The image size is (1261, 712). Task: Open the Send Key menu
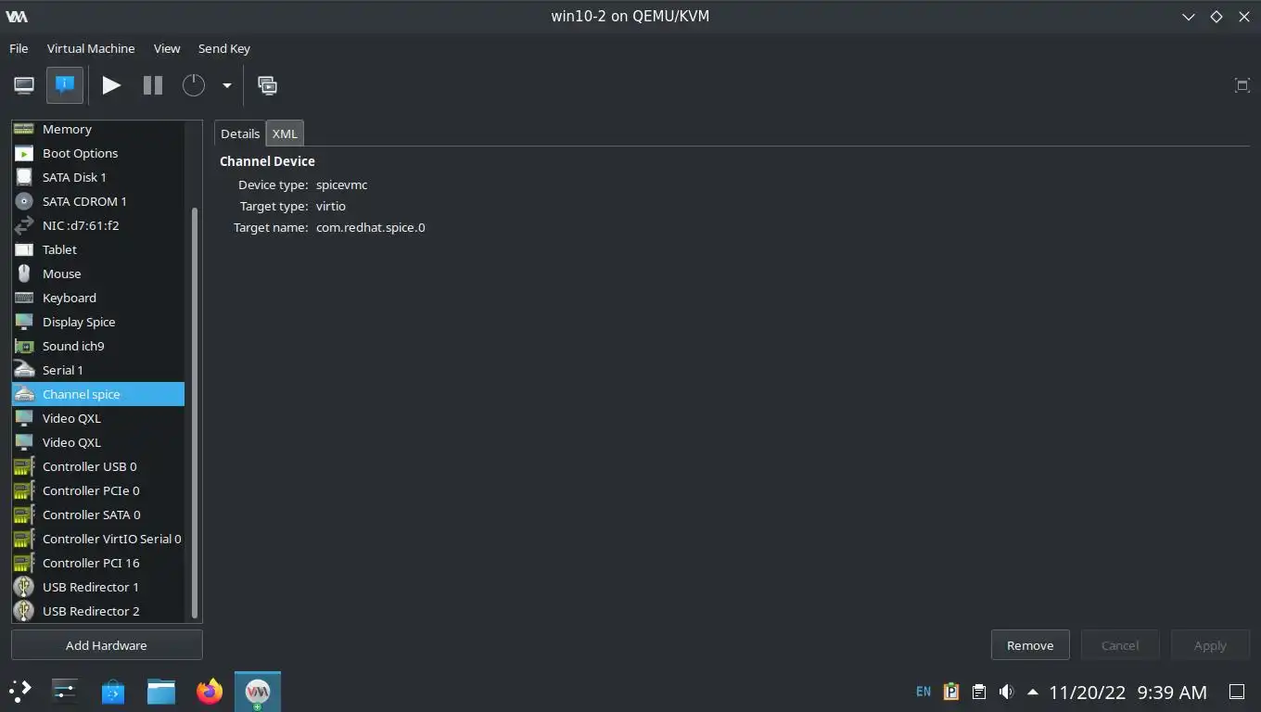click(x=224, y=48)
